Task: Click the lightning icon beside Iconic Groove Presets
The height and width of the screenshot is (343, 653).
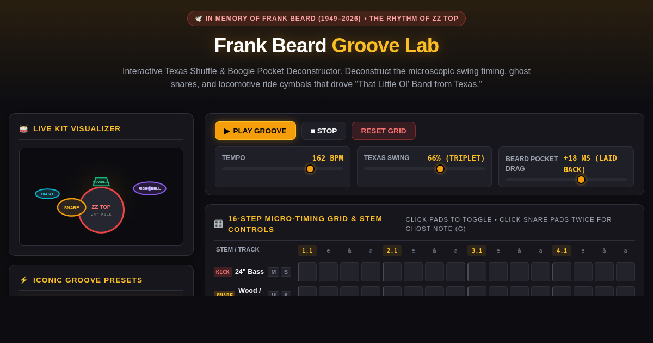Action: [x=23, y=280]
